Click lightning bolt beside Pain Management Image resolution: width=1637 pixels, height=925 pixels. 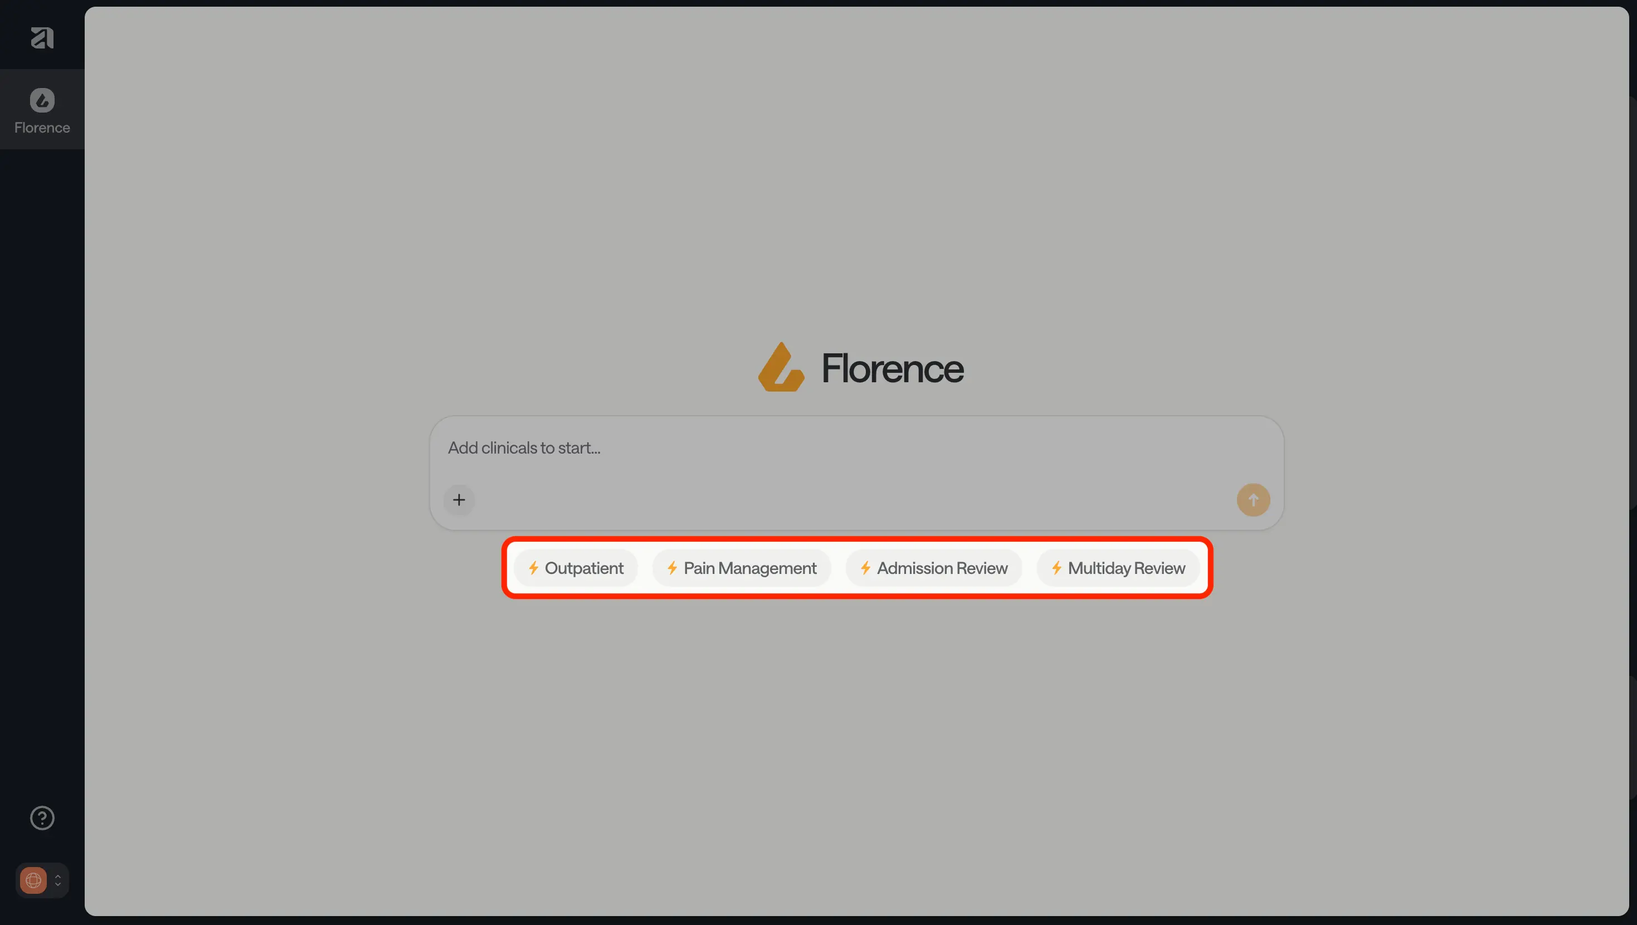[673, 568]
